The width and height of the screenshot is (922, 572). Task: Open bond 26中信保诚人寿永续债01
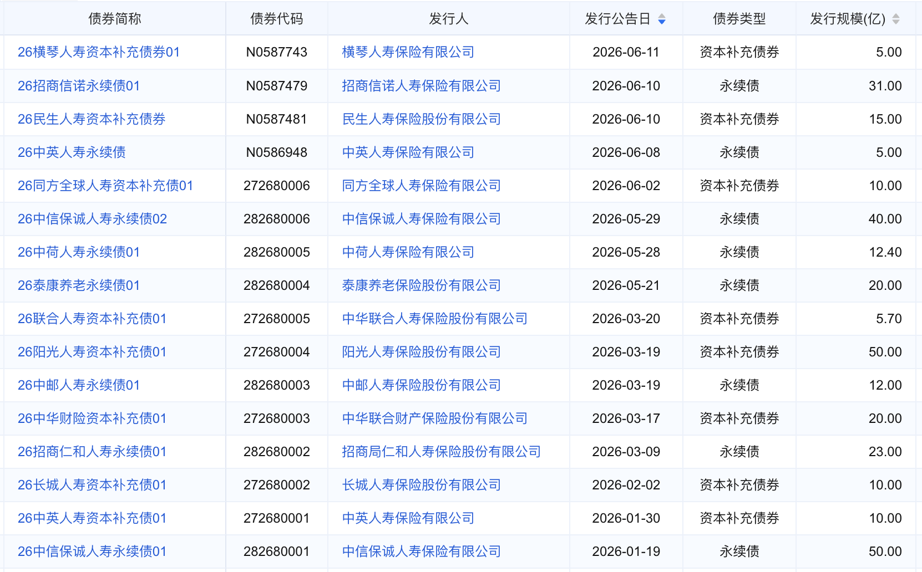[92, 551]
